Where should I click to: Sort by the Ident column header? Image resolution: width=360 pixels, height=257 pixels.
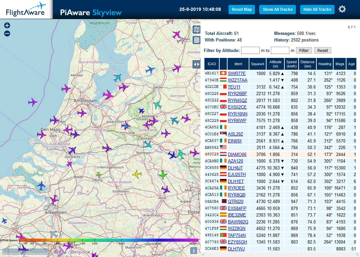coord(238,64)
